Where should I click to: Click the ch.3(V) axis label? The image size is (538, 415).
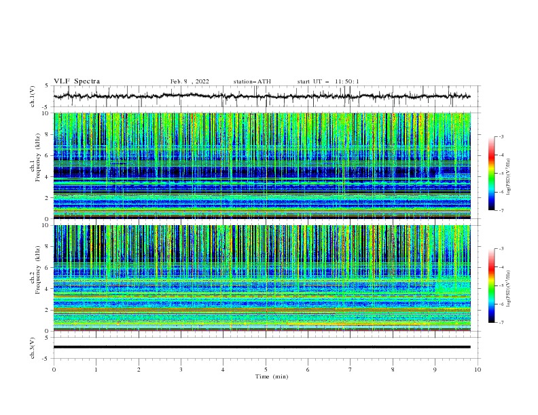tap(33, 348)
